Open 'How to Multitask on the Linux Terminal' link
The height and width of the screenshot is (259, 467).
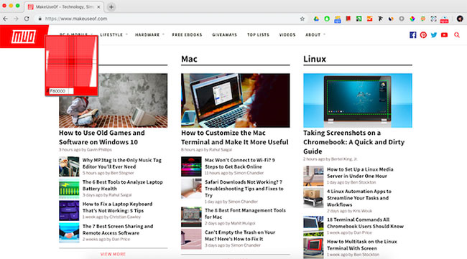(362, 245)
